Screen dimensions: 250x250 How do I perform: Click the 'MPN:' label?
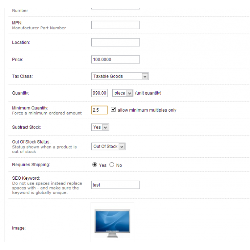point(17,23)
